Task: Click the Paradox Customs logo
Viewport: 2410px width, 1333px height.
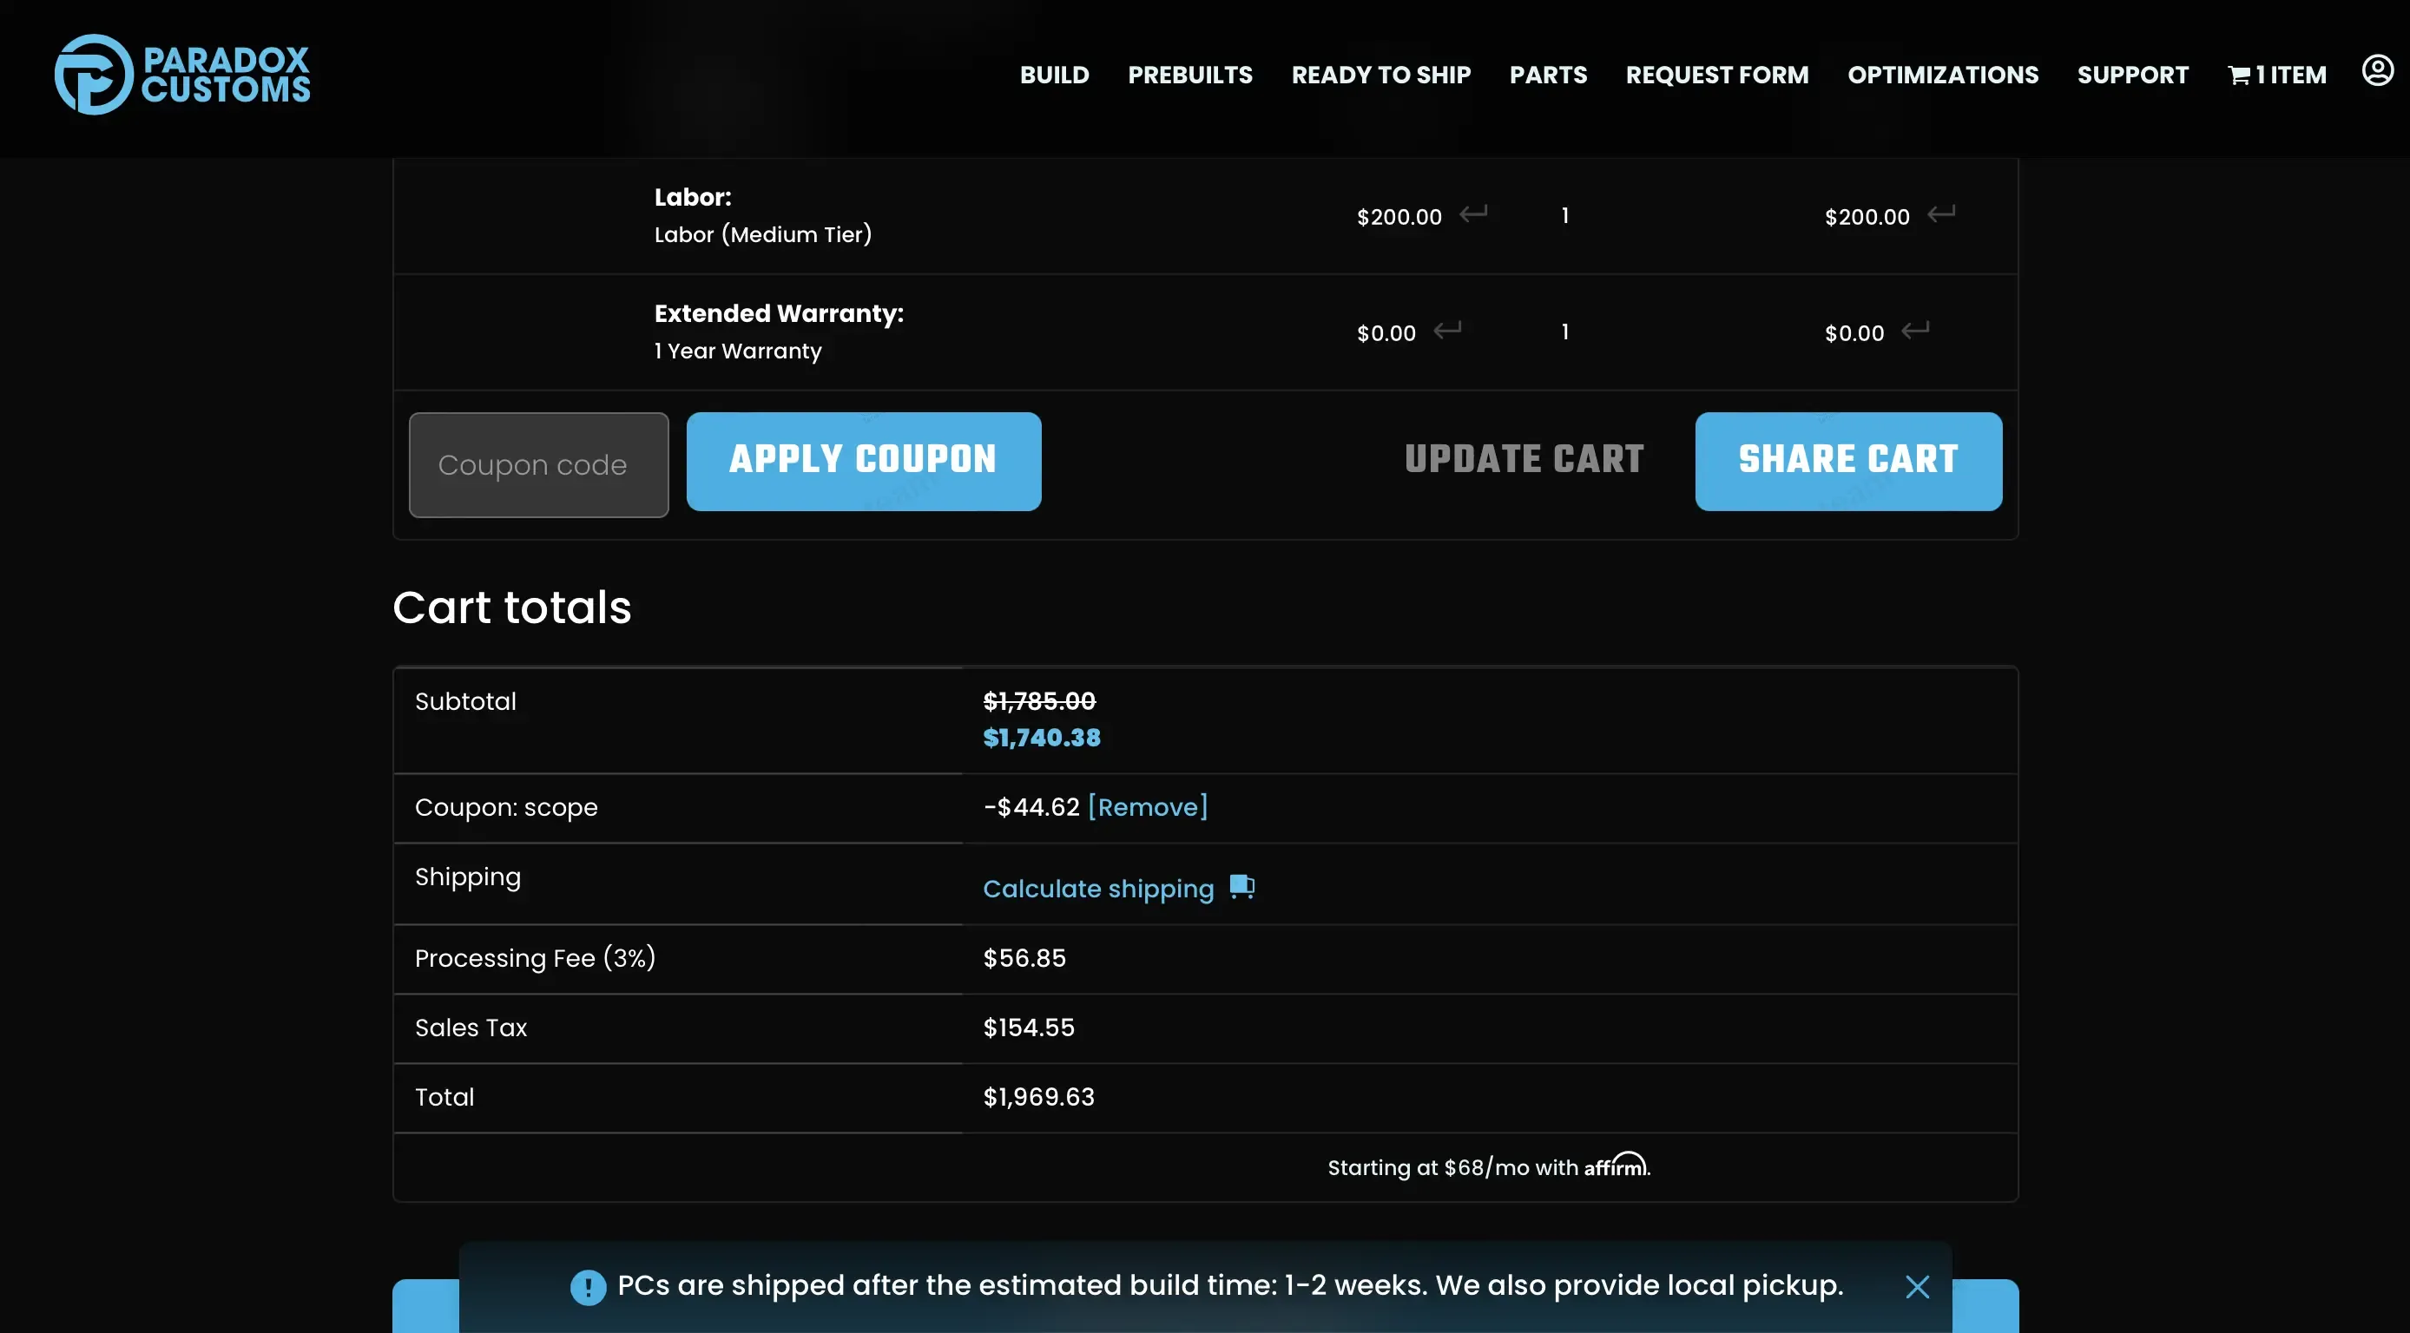Action: 182,75
